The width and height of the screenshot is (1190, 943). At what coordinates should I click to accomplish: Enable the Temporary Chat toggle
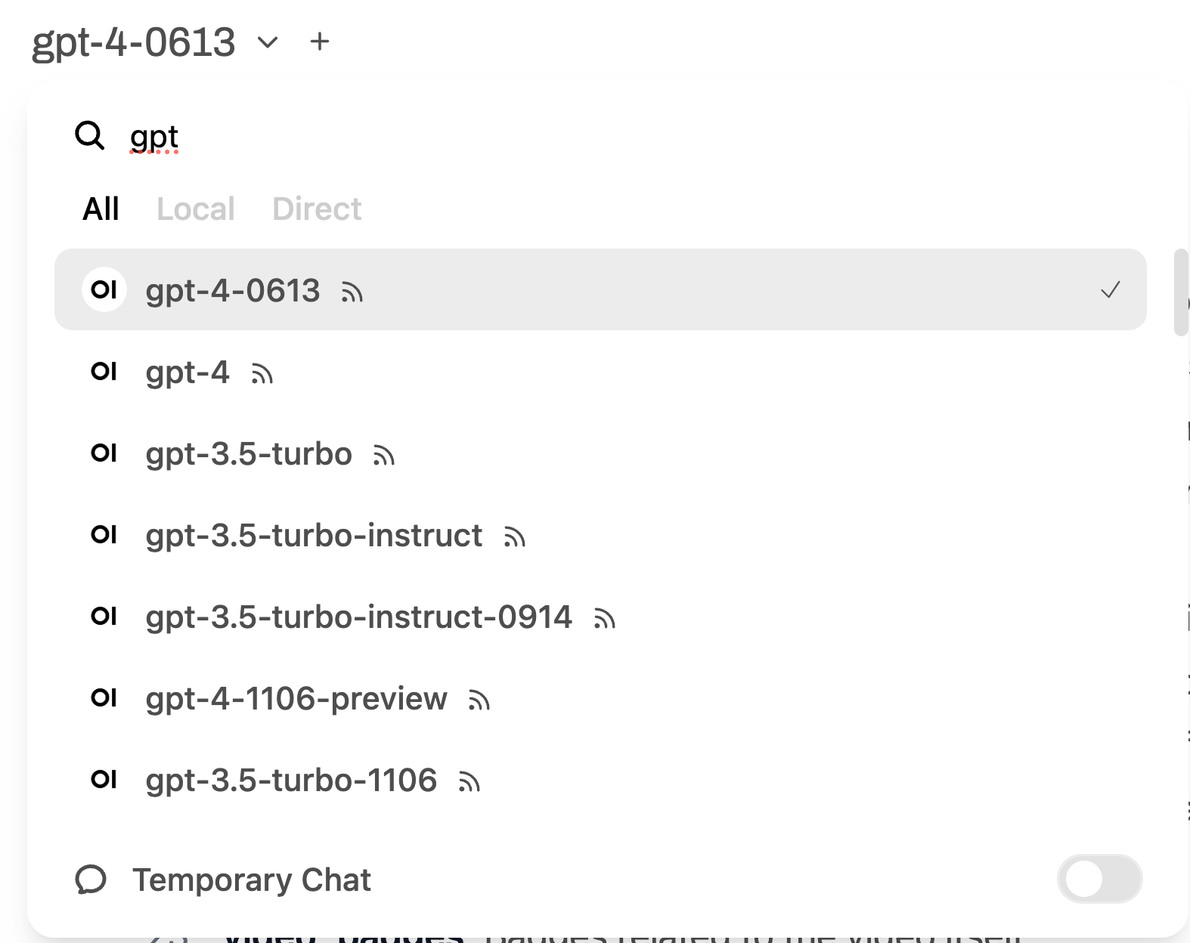[1099, 880]
